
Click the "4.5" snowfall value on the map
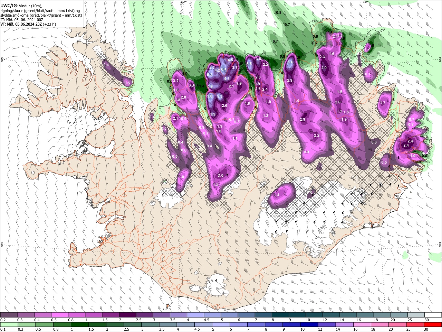coord(231,60)
